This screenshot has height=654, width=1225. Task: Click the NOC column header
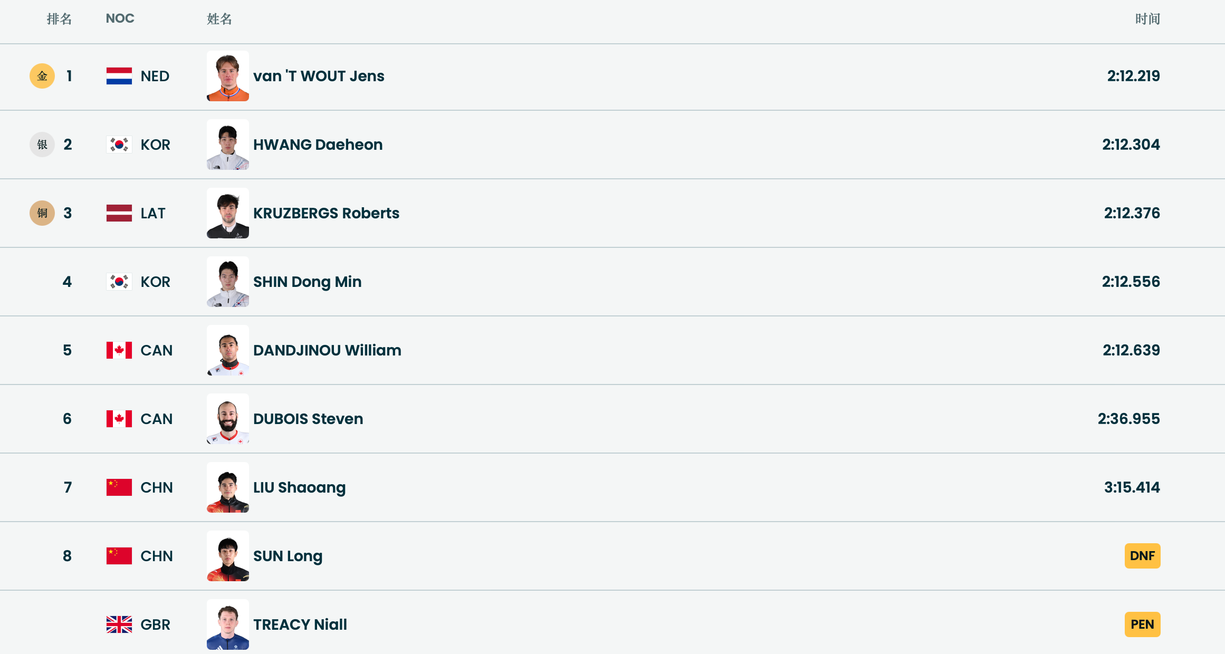[x=120, y=18]
